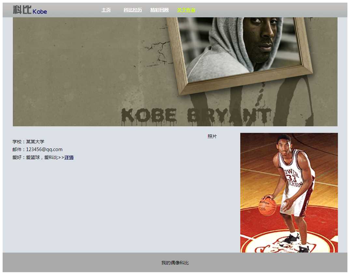Click the KOBE BRYANT dripping text in the banner

195,117
